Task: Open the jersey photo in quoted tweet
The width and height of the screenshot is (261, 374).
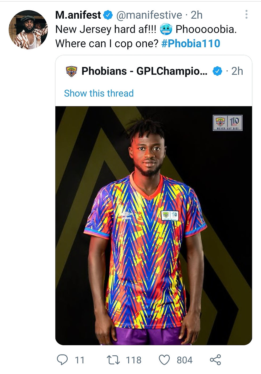Action: pyautogui.click(x=154, y=226)
